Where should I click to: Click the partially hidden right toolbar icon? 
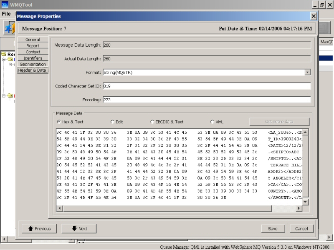point(324,27)
